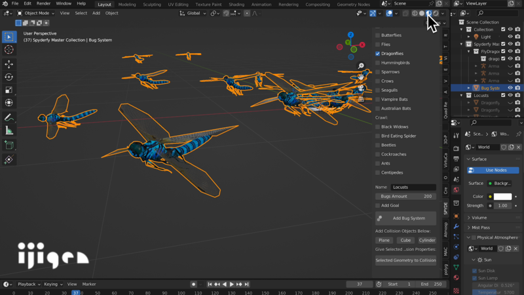Viewport: 524px width, 295px height.
Task: Click the Use Nodes button
Action: point(493,170)
